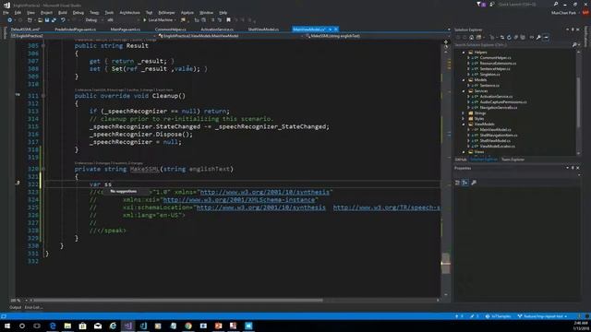Select Sentence.cs in Solution Explorer
The height and width of the screenshot is (332, 591).
489,86
